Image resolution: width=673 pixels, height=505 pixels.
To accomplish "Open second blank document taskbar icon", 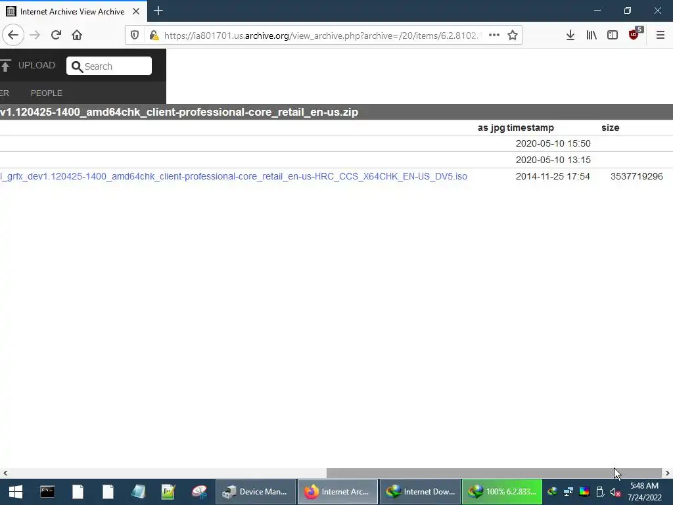I will pos(108,492).
